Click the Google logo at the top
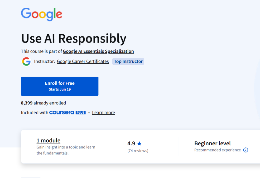 pos(41,15)
